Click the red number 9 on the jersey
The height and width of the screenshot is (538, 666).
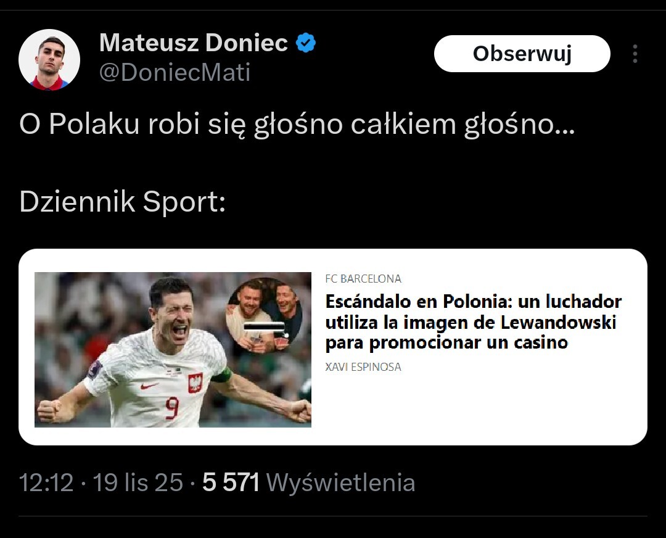(x=171, y=408)
